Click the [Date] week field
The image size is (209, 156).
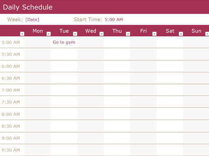[x=32, y=20]
